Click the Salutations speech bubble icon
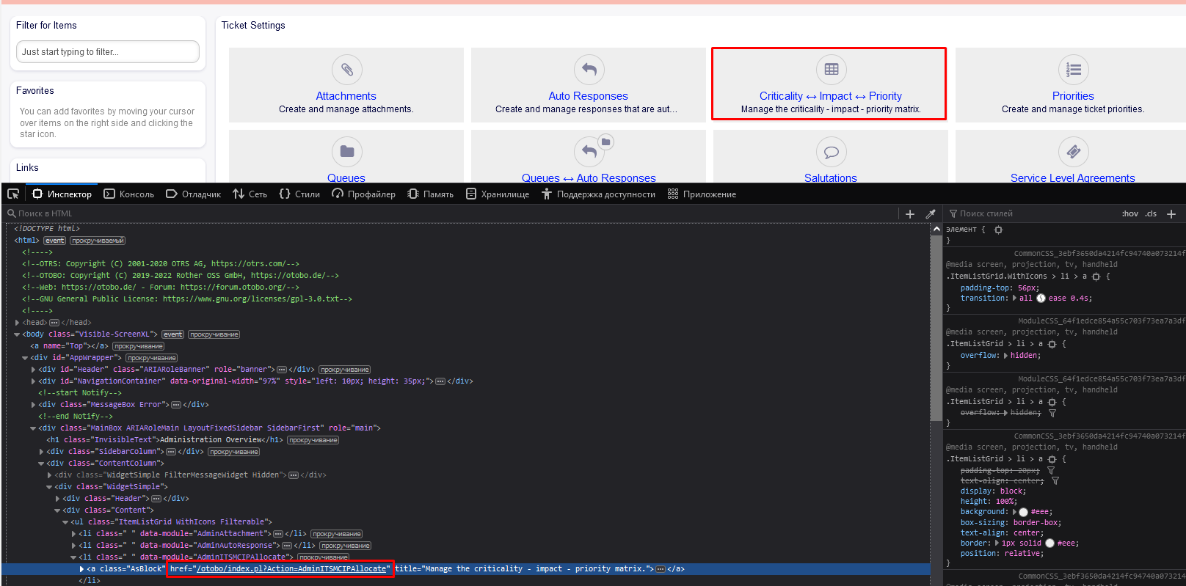This screenshot has height=586, width=1186. (x=831, y=152)
